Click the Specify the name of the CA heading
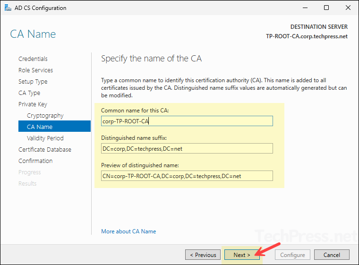 (151, 59)
